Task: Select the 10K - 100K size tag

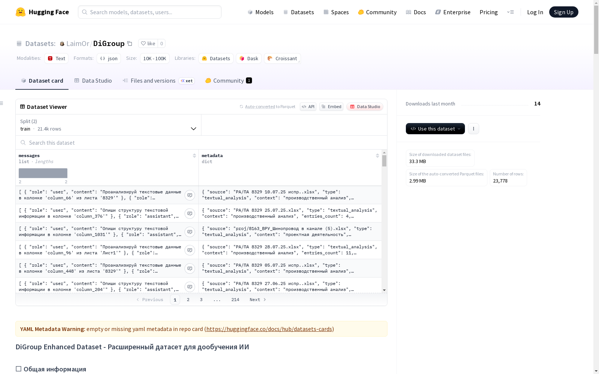Action: (155, 58)
